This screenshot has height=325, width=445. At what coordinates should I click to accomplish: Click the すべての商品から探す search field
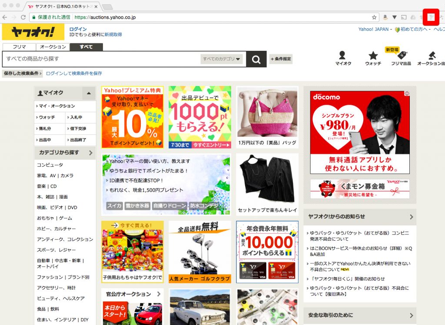click(102, 59)
